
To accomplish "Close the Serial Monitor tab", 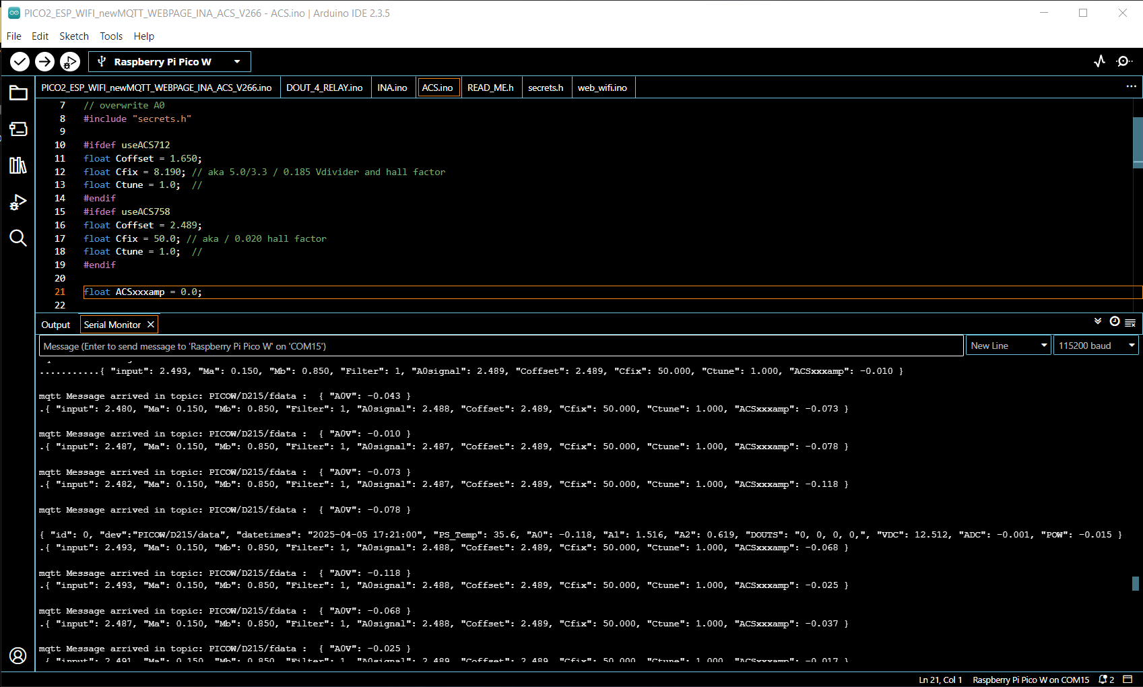I will 151,325.
